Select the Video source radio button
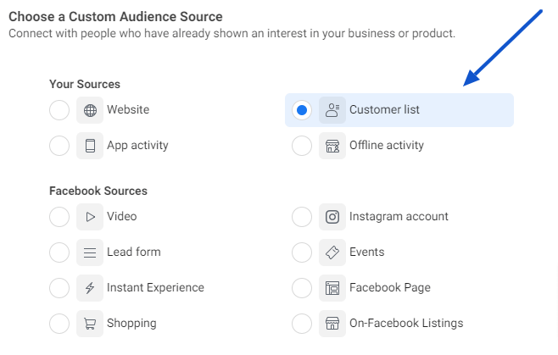558x355 pixels. point(59,217)
